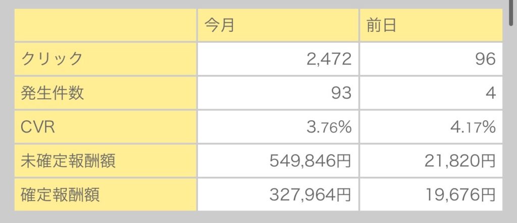The image size is (517, 223).
Task: Click the 3.76% monthly CVR cell
Action: point(278,127)
